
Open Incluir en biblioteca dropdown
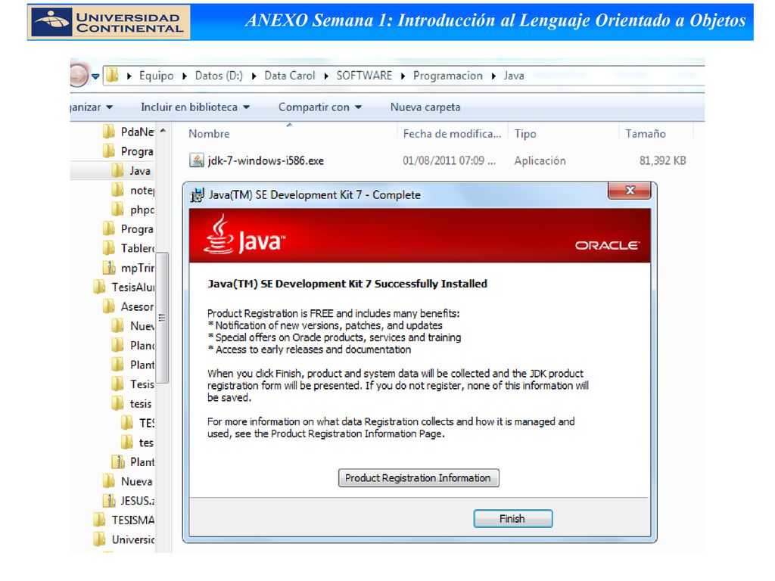click(x=195, y=107)
